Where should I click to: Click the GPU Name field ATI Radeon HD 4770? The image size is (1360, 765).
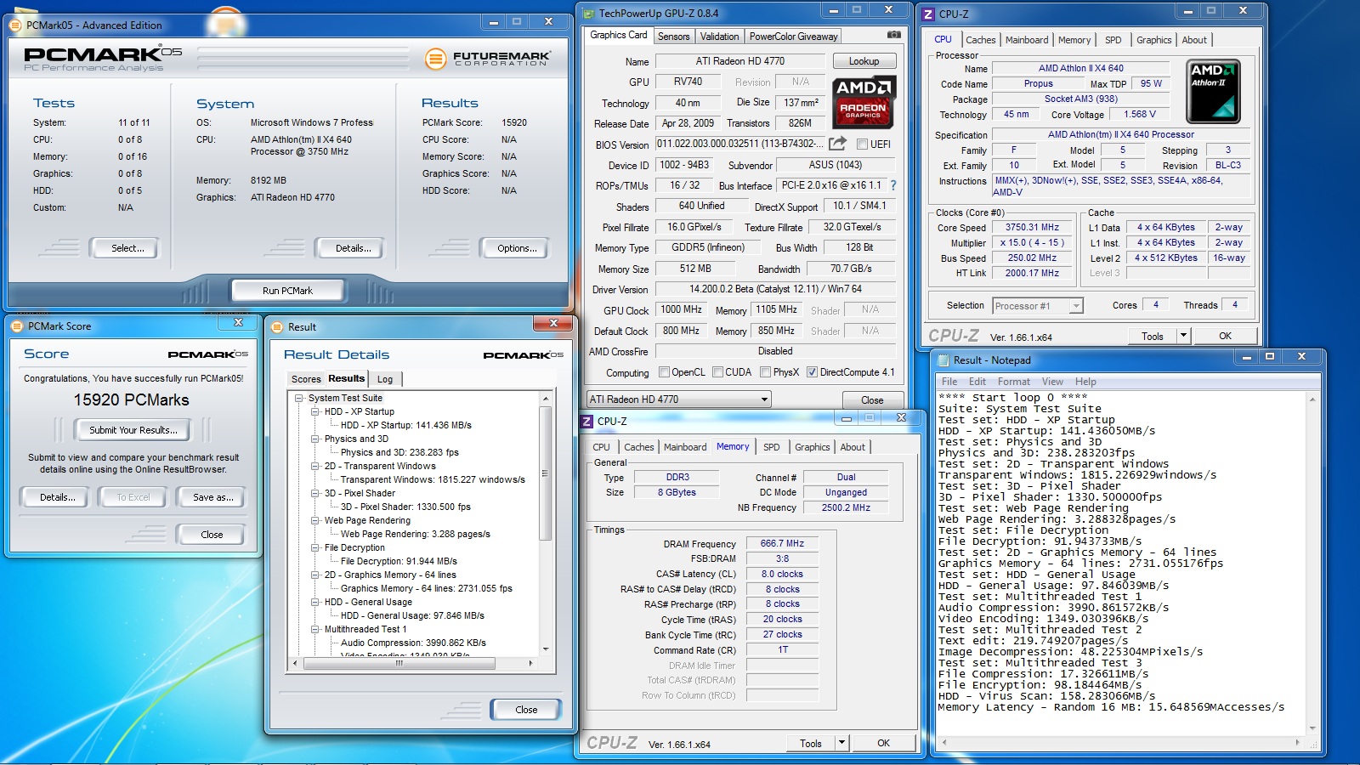point(740,61)
